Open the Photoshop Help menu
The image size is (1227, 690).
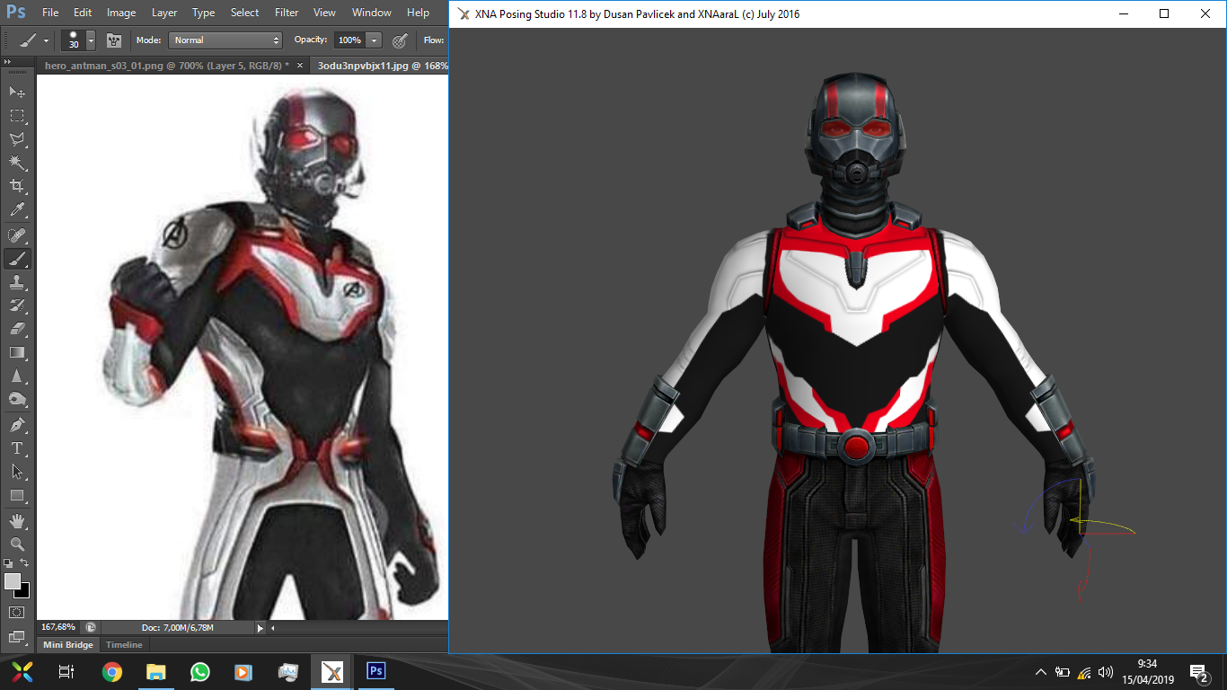coord(418,13)
